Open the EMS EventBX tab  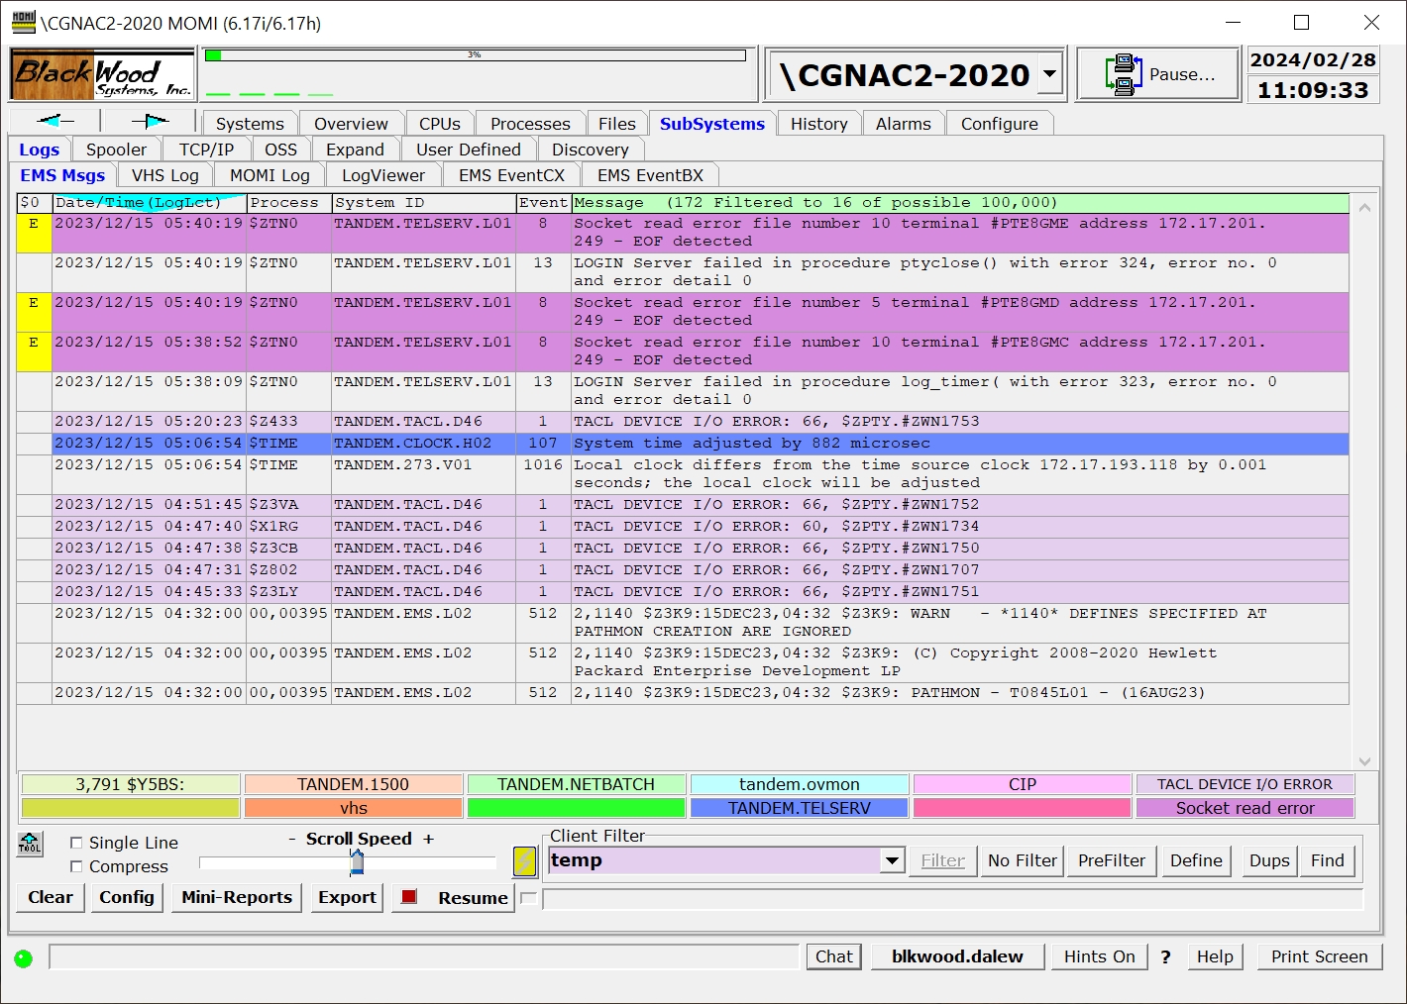pos(650,175)
